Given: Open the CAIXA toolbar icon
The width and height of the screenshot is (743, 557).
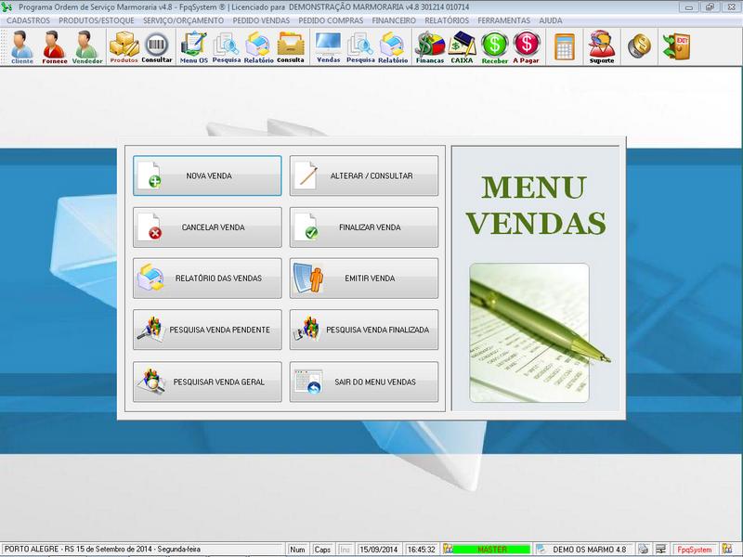Looking at the screenshot, I should [x=462, y=47].
